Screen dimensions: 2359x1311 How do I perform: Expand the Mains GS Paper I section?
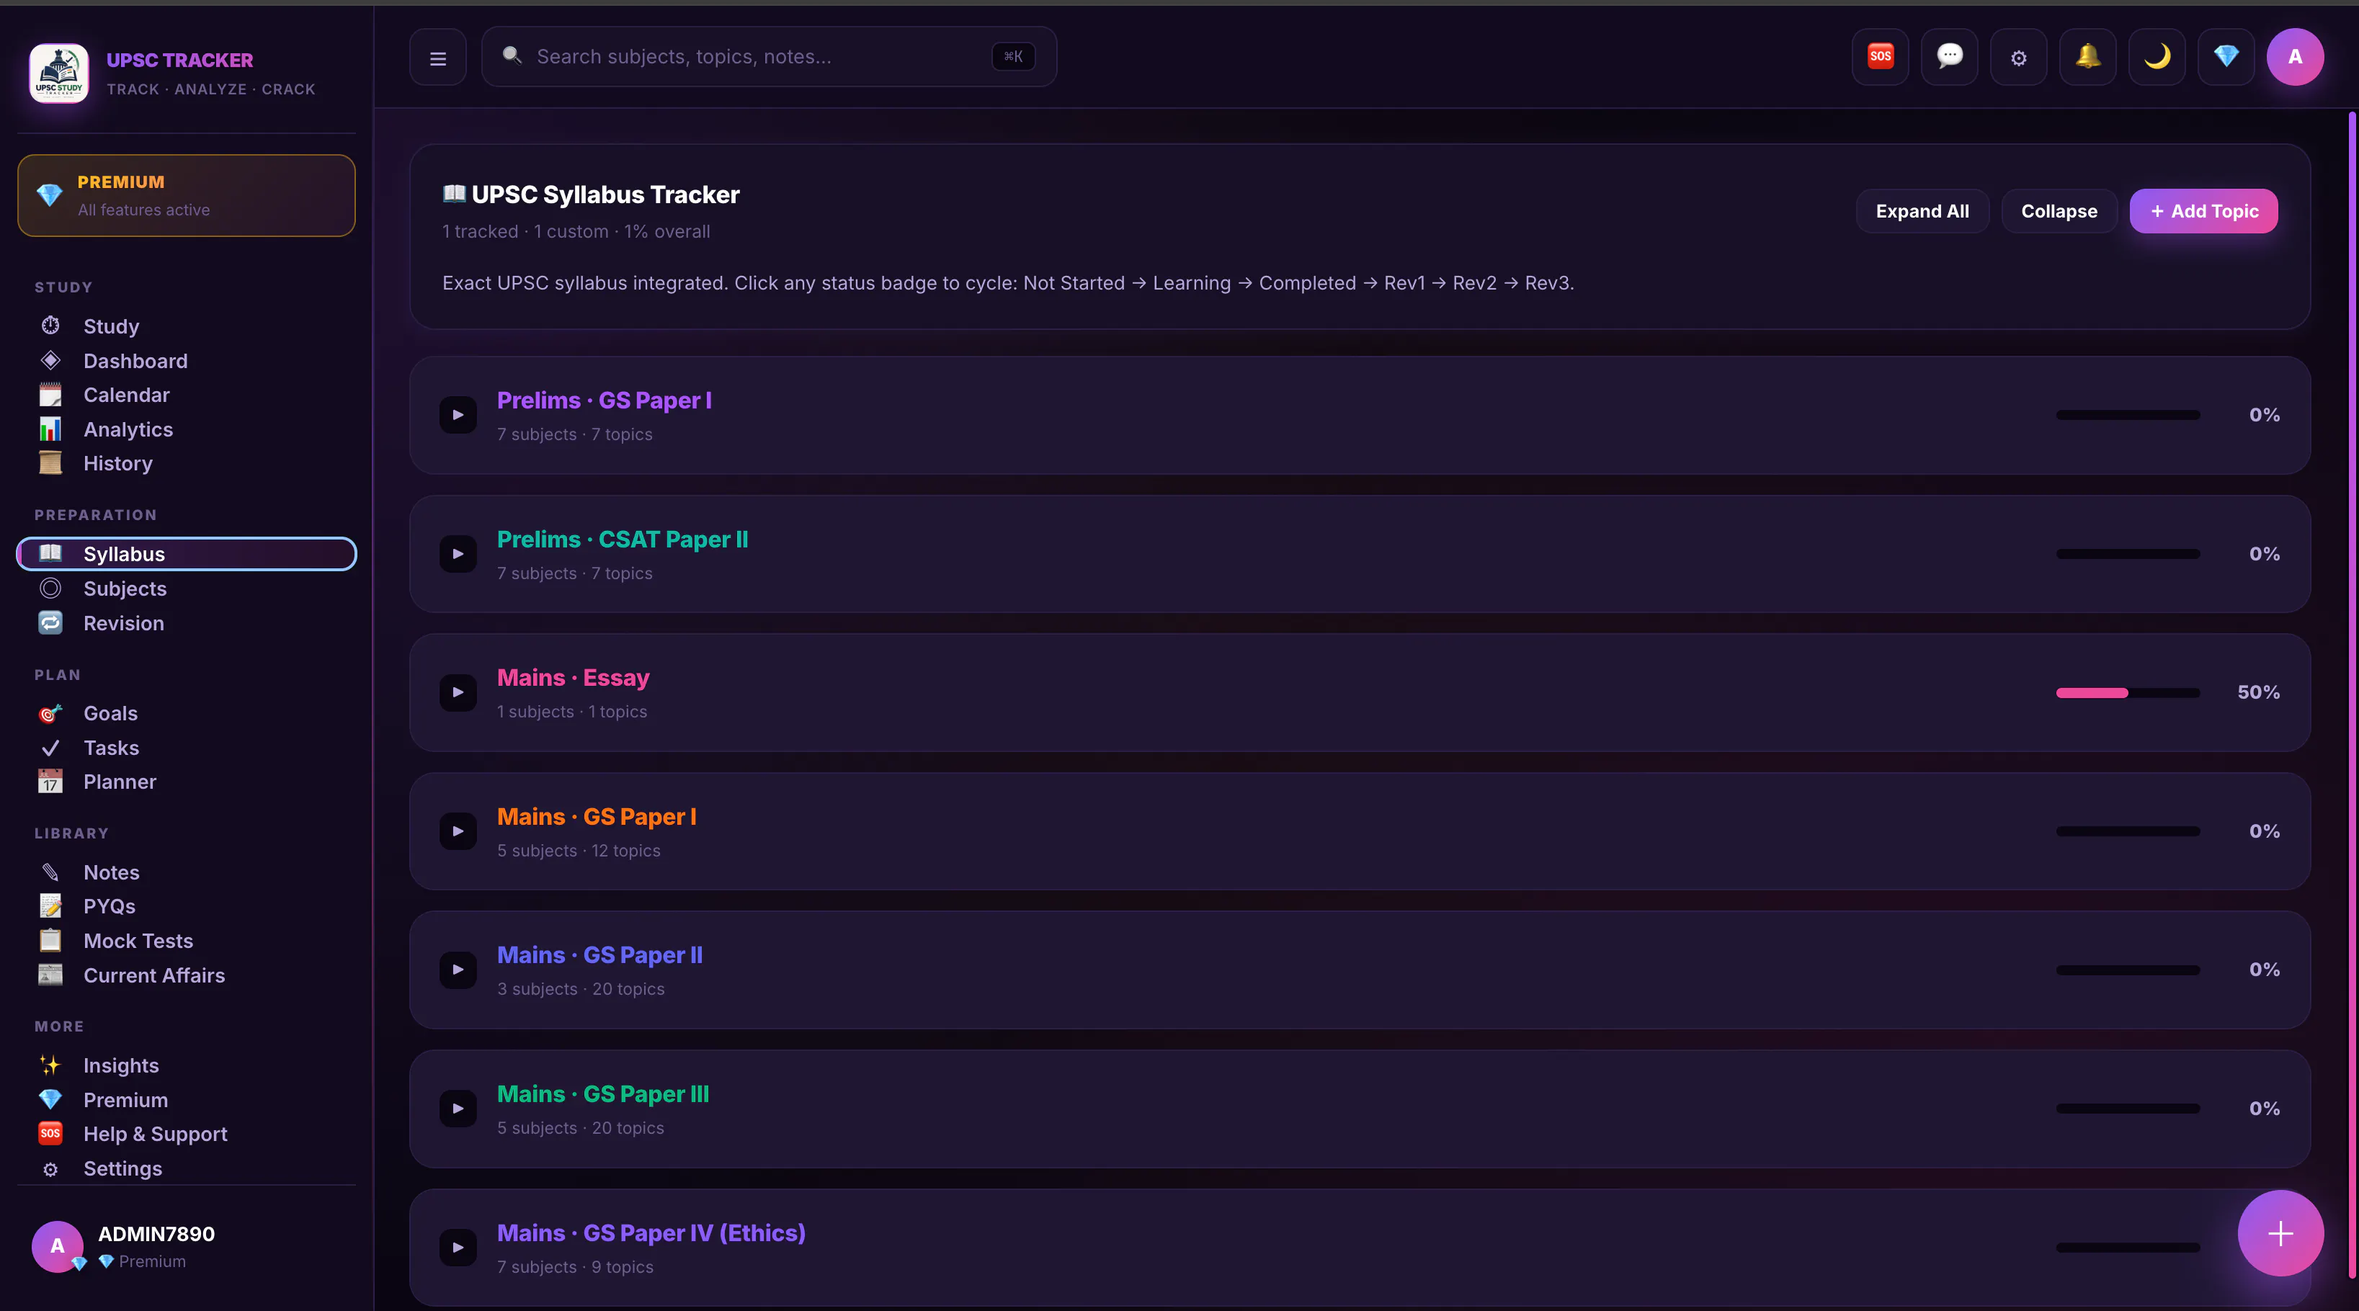point(458,831)
